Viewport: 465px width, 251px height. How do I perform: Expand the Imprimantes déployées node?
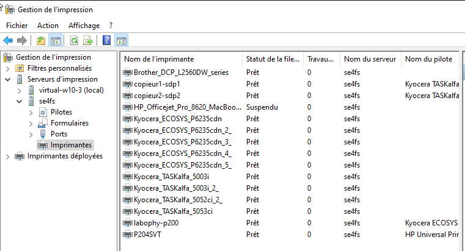tap(8, 157)
